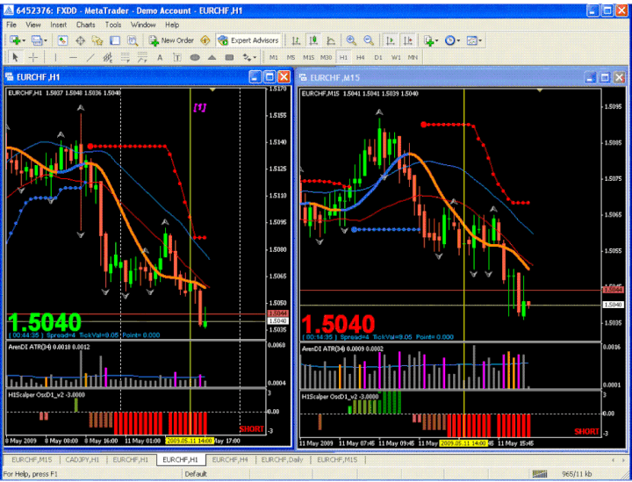632x482 pixels.
Task: Set the timeframe to M1
Action: (273, 58)
